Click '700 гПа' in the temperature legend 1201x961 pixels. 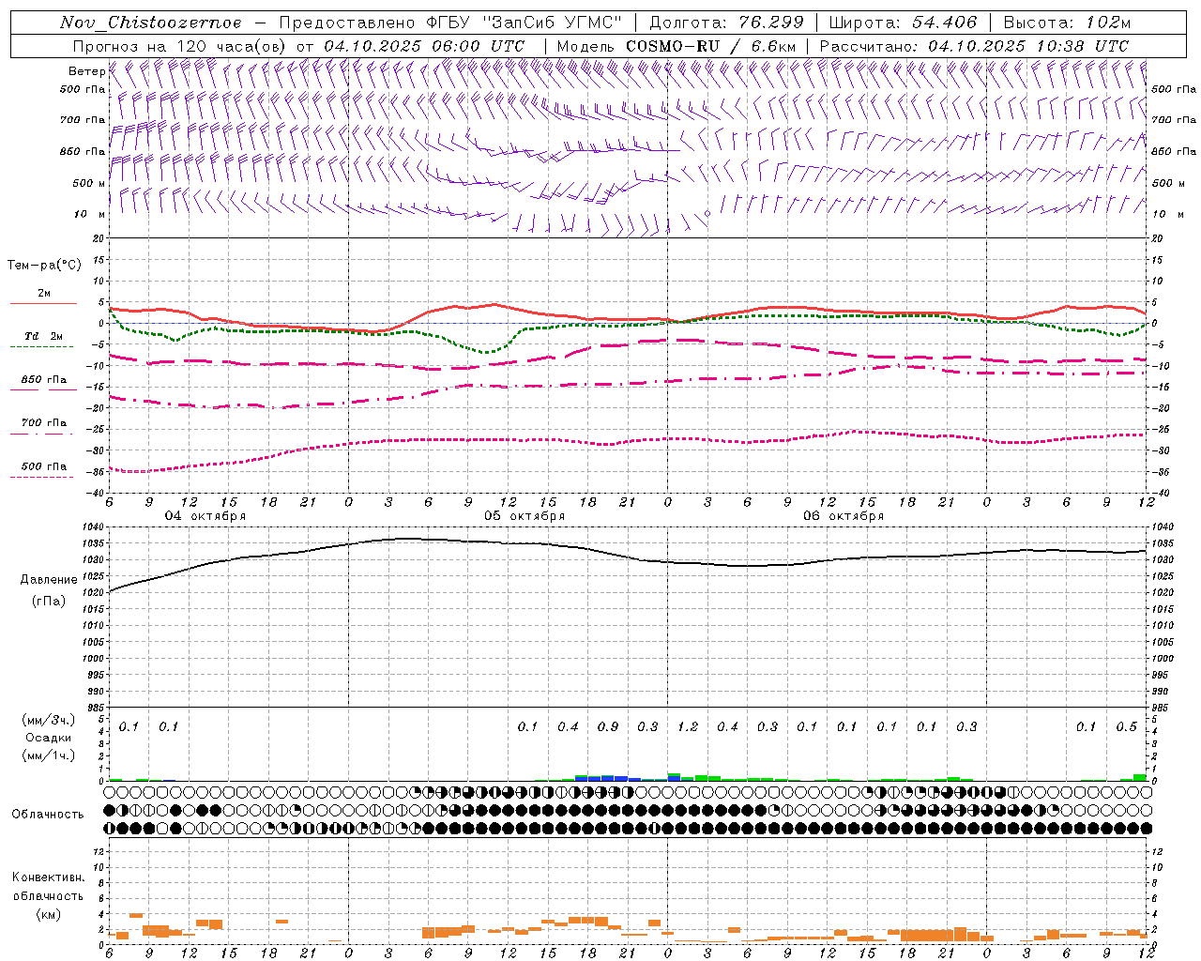pyautogui.click(x=44, y=423)
